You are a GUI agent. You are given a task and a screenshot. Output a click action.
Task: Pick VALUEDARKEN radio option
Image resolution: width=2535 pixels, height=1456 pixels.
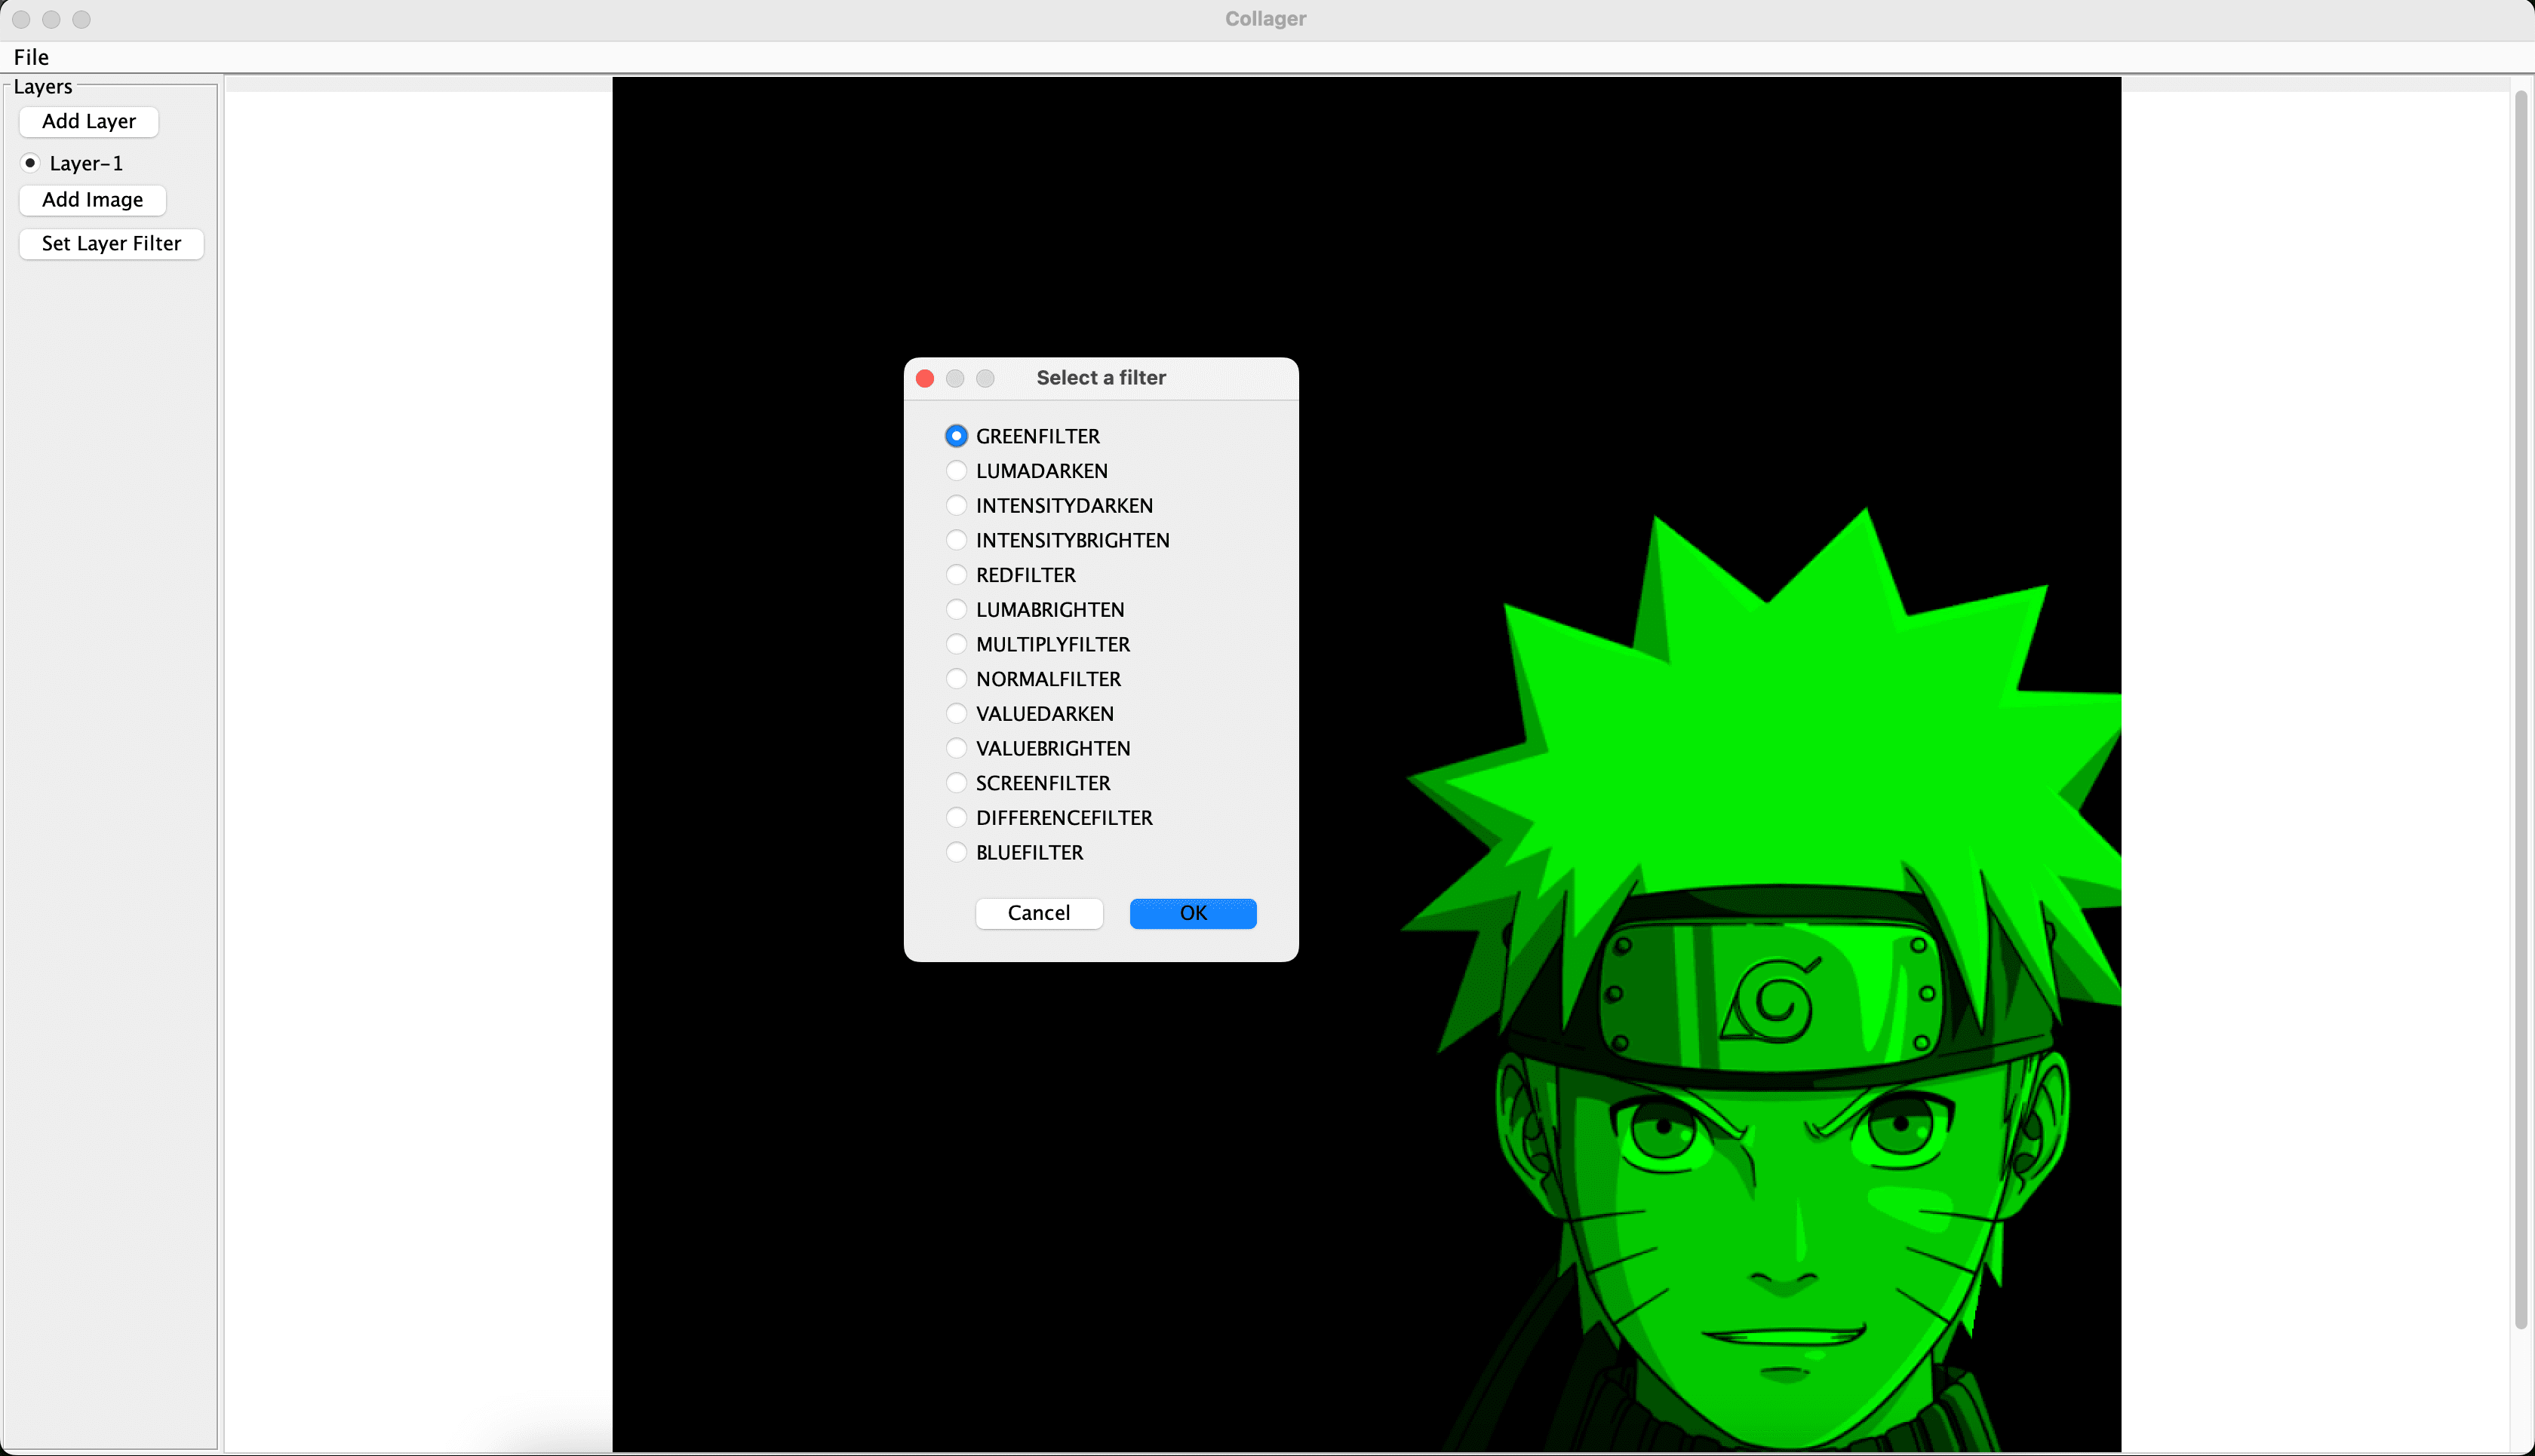[x=957, y=714]
